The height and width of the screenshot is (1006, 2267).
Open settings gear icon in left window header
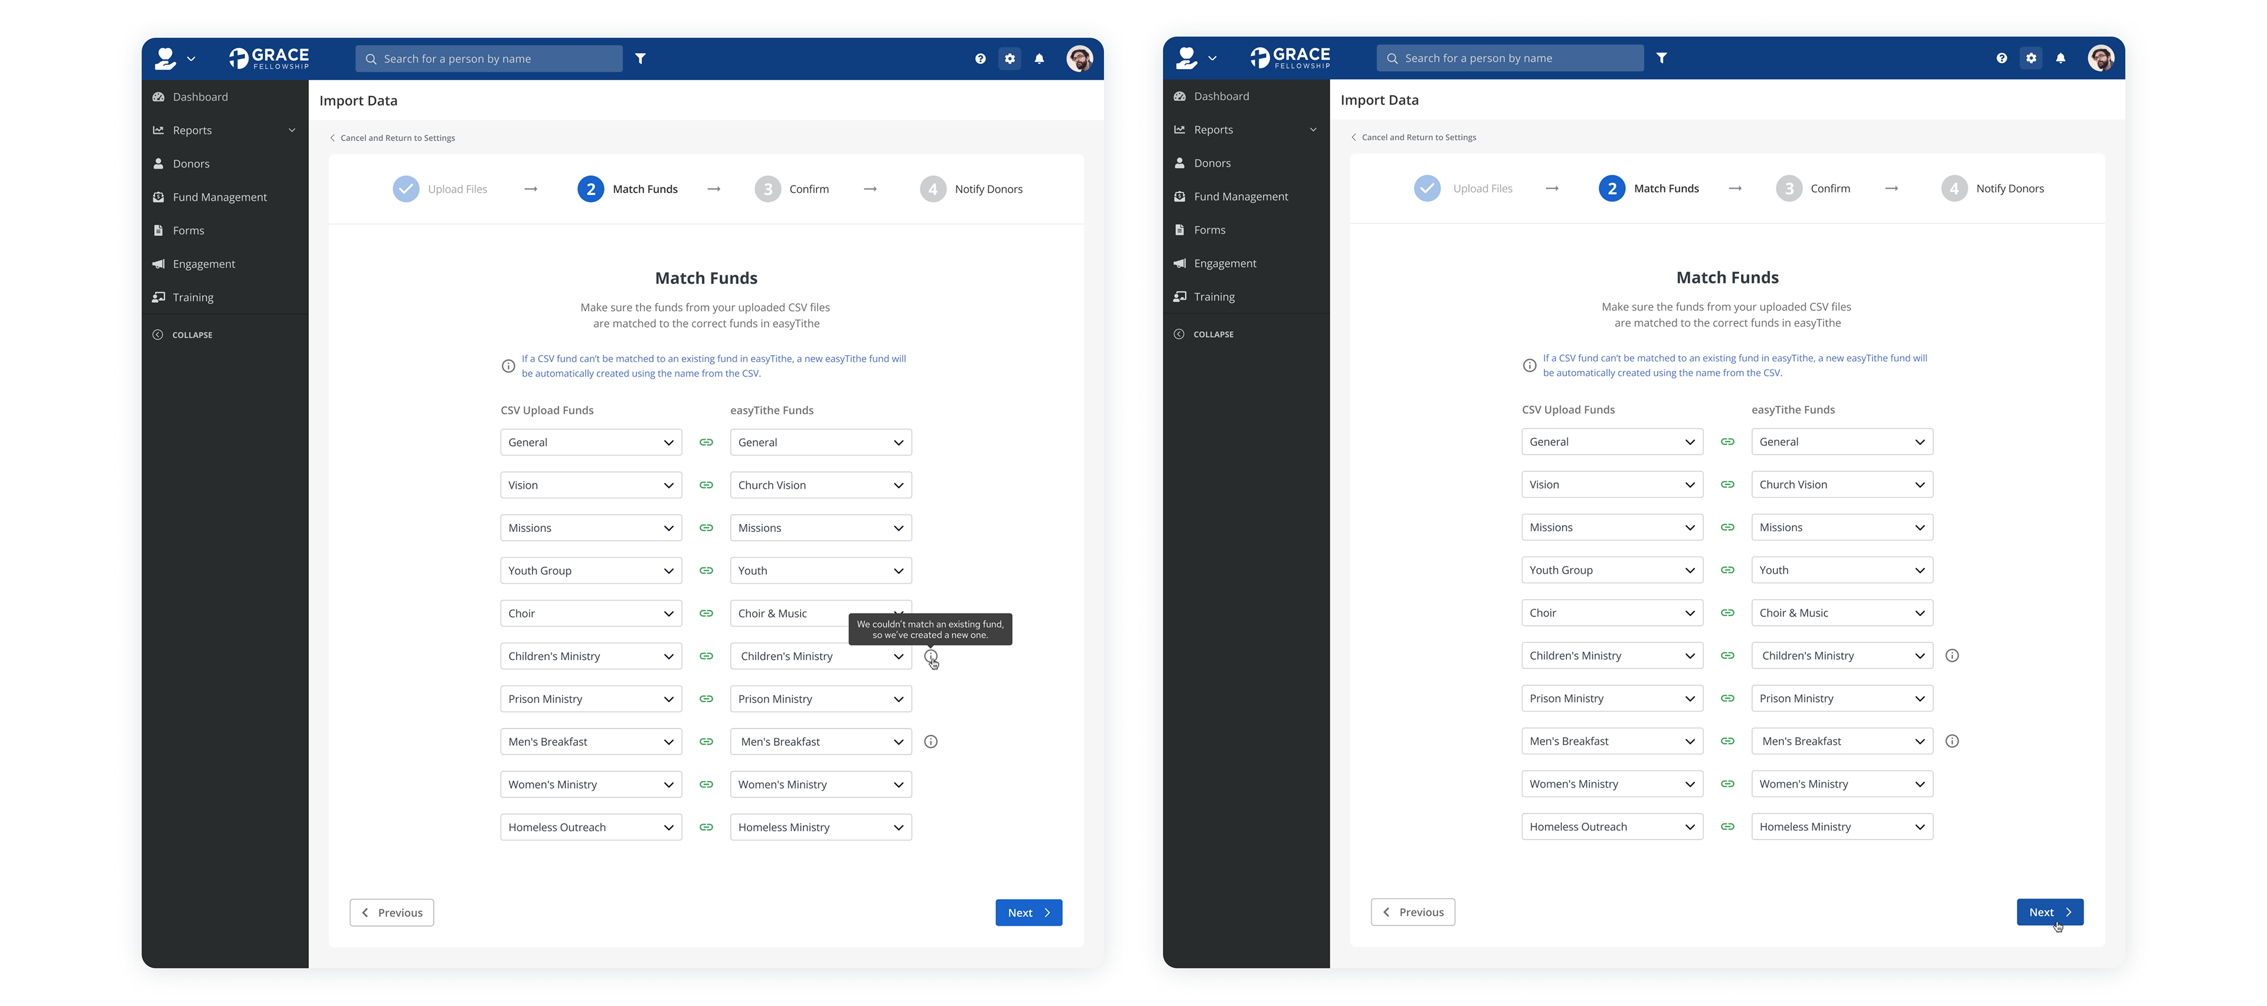(x=1010, y=59)
